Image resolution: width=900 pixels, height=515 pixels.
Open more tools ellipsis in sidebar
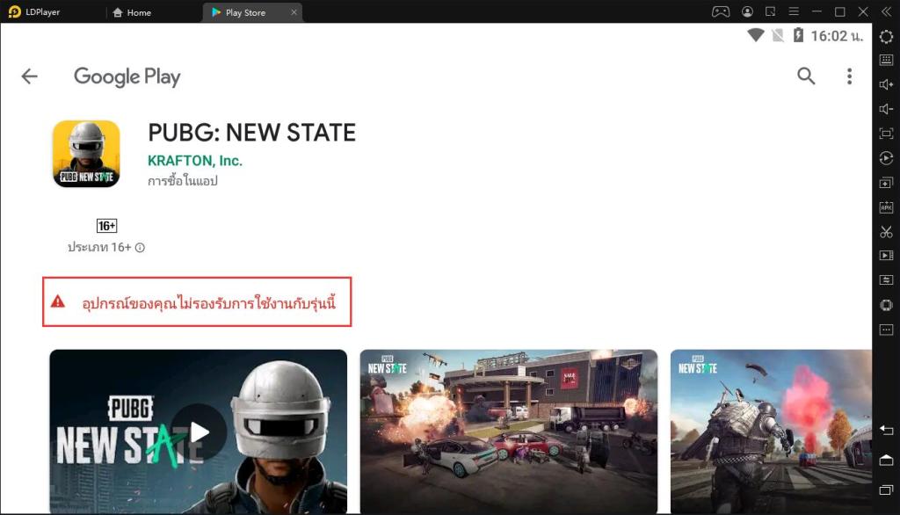click(x=886, y=330)
